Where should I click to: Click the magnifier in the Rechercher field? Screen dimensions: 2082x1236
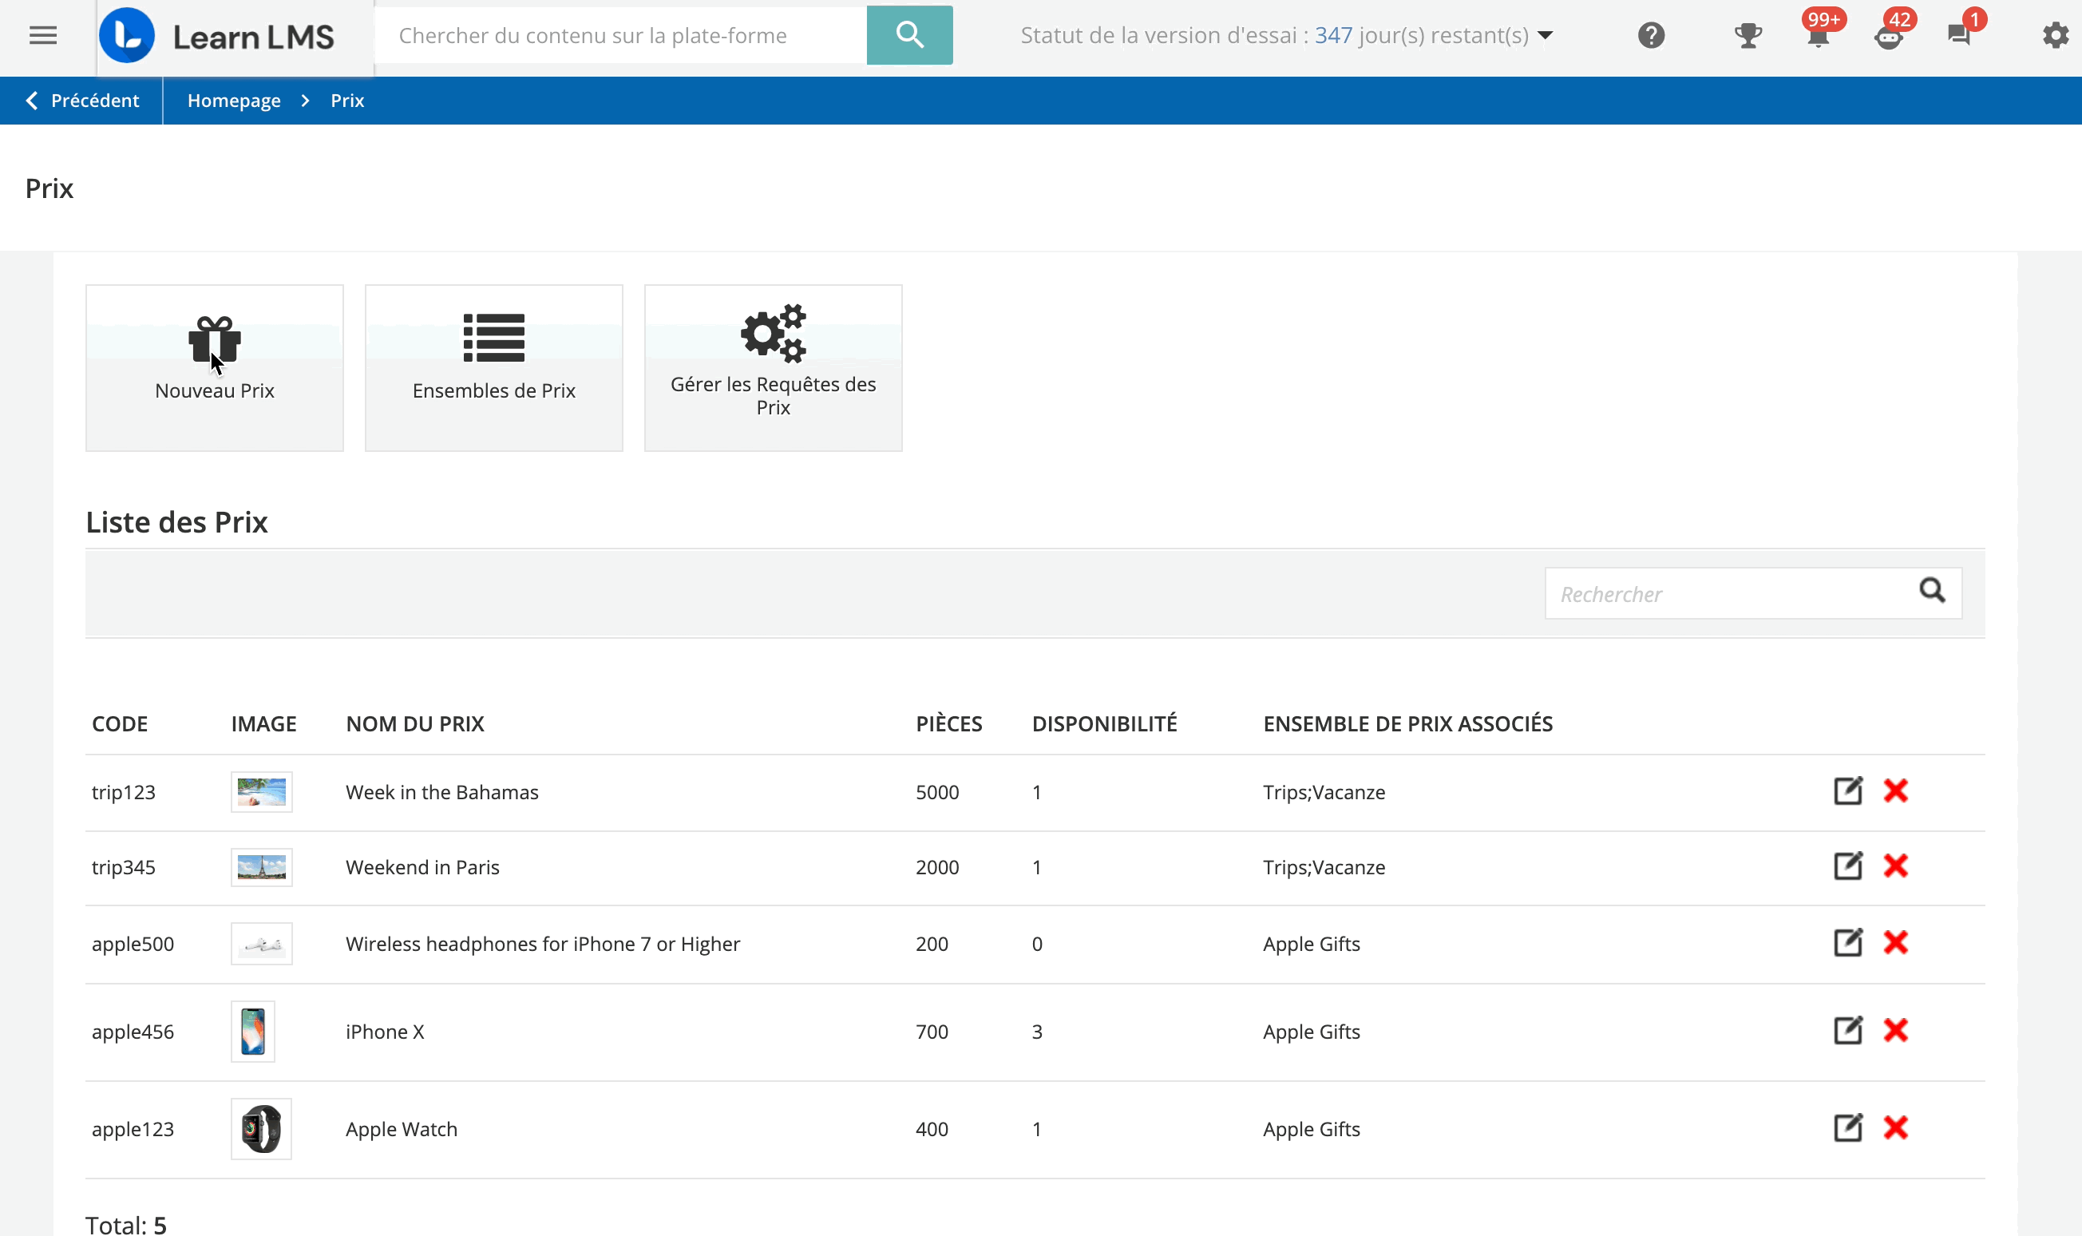pos(1932,591)
